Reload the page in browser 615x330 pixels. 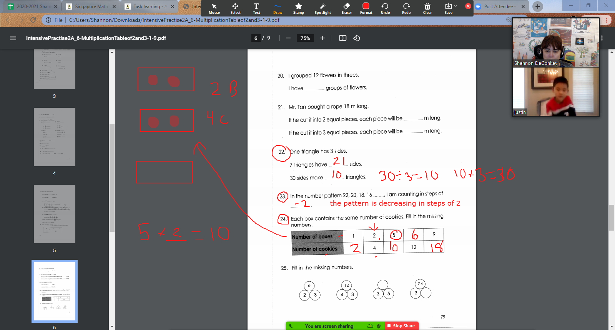33,20
